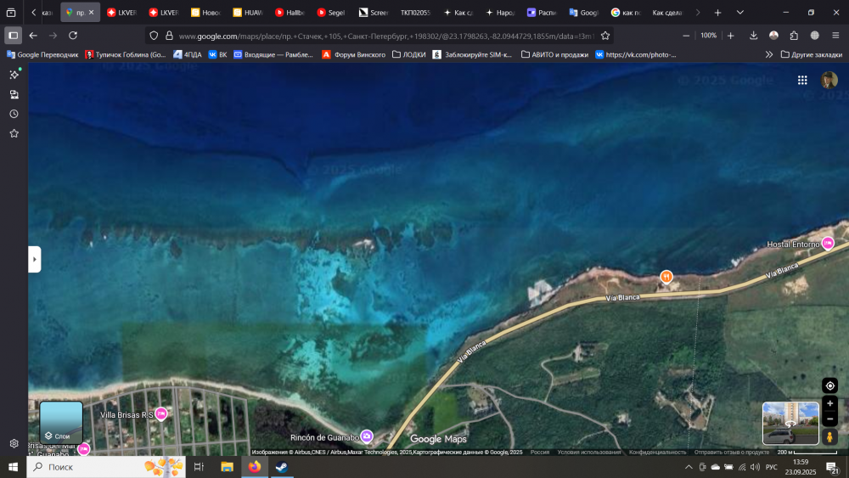Open the Google Переводчик bookmark
Screen dimensions: 849x478
click(x=42, y=54)
